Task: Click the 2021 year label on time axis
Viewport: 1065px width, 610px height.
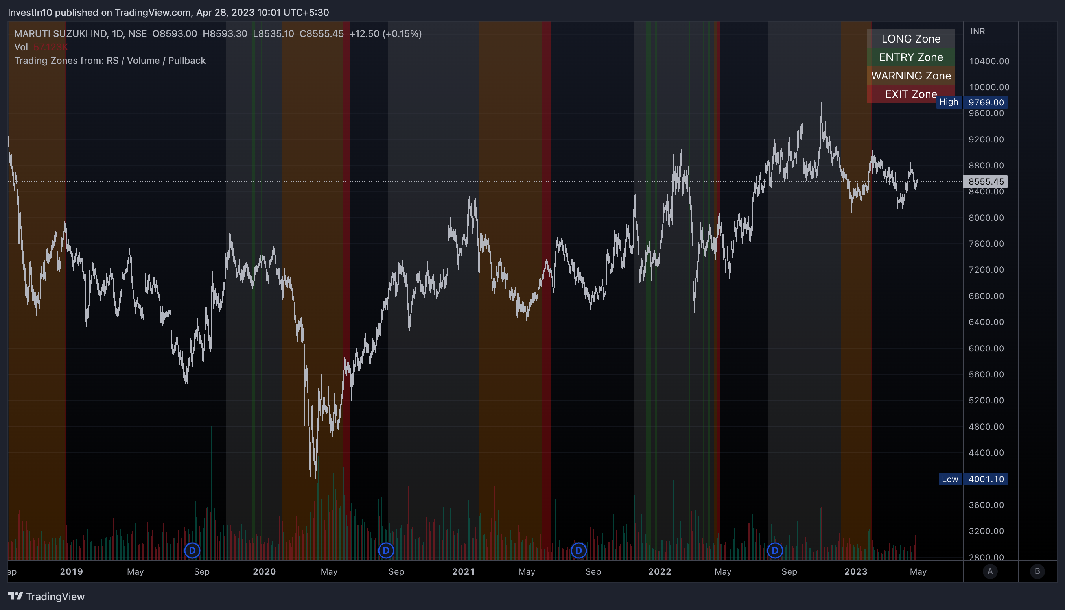Action: pos(463,571)
